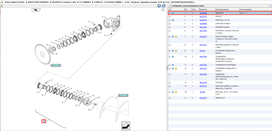Viewport: 272px width, 131px height.
Task: Open part number link 84437573
Action: point(203,98)
